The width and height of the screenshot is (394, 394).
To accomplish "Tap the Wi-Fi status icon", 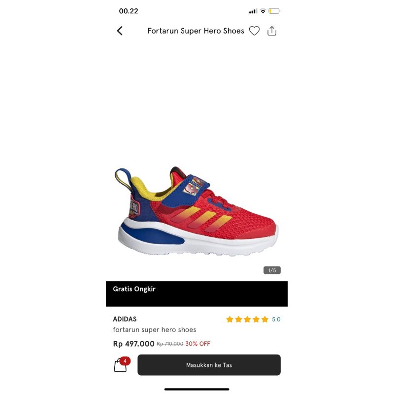I will pos(263,11).
